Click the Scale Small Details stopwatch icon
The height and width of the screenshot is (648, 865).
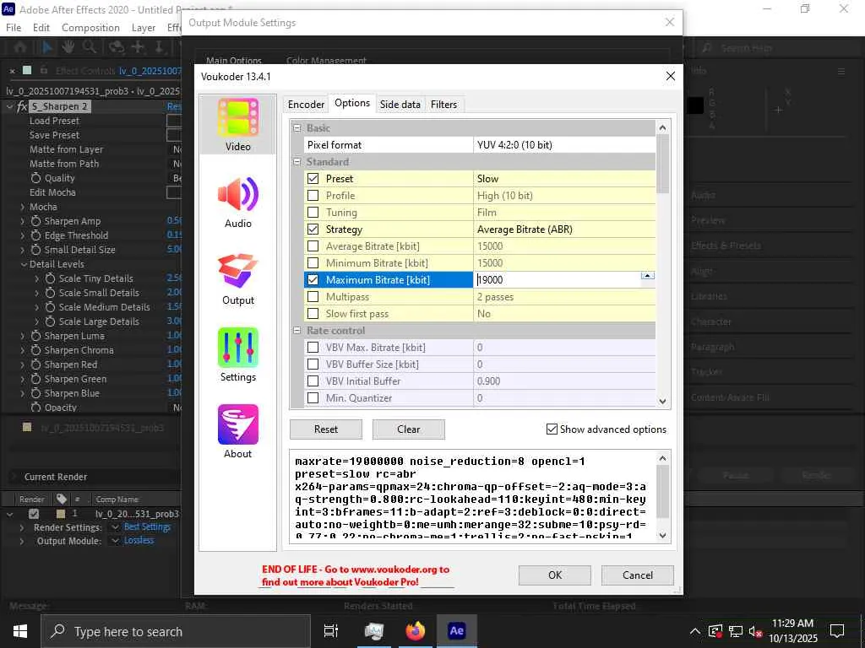point(50,293)
